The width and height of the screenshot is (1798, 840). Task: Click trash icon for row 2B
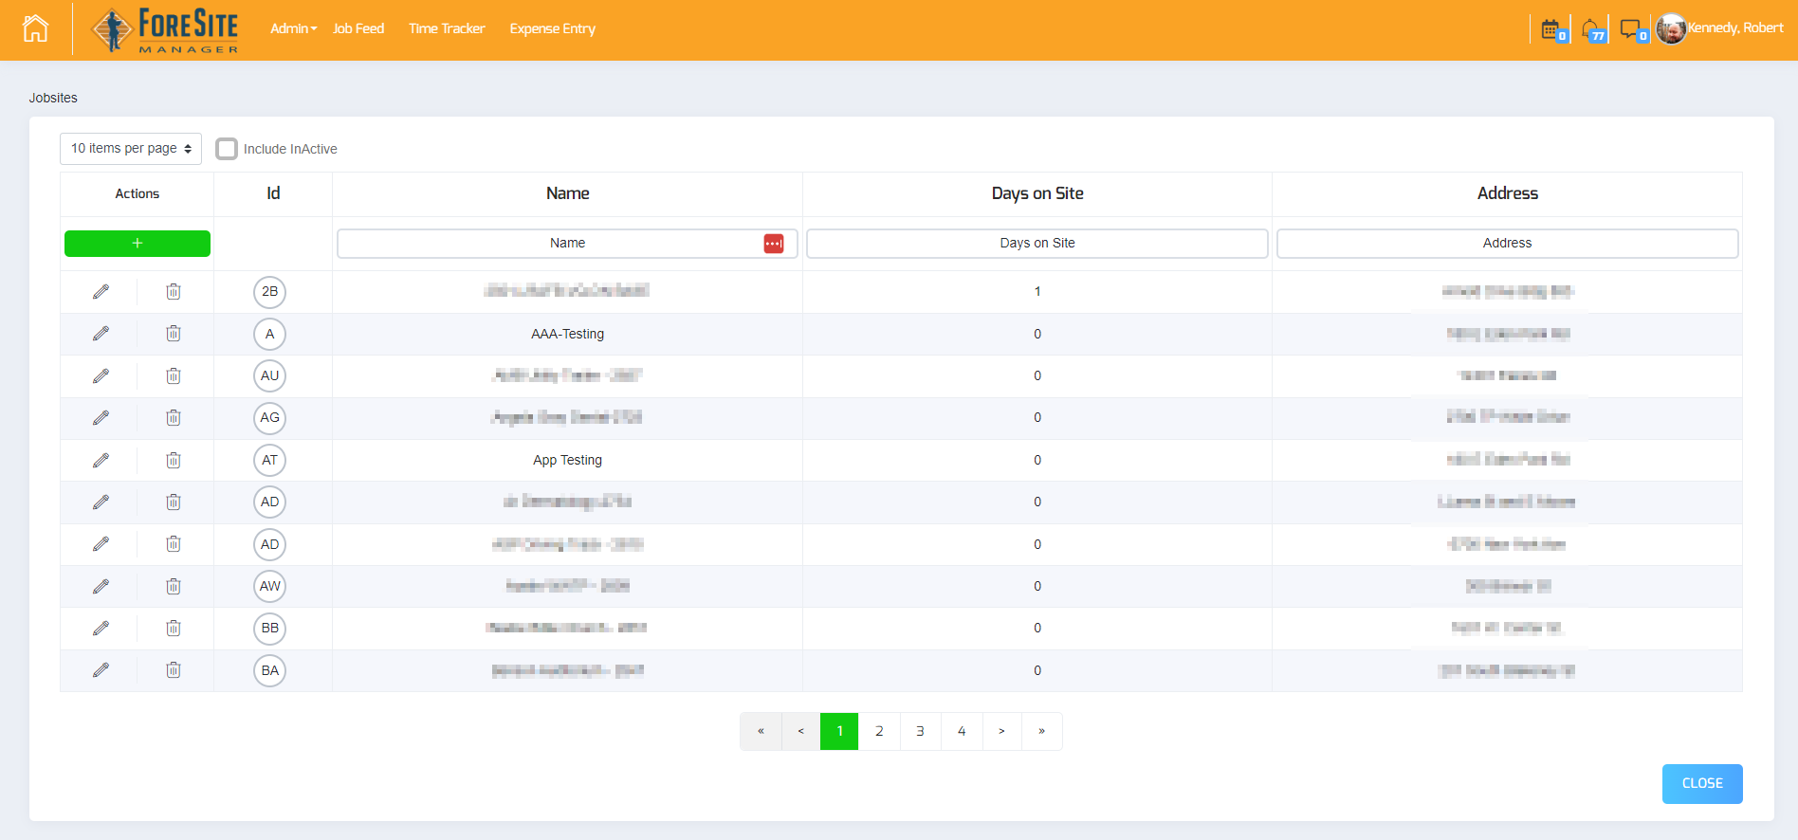174,292
